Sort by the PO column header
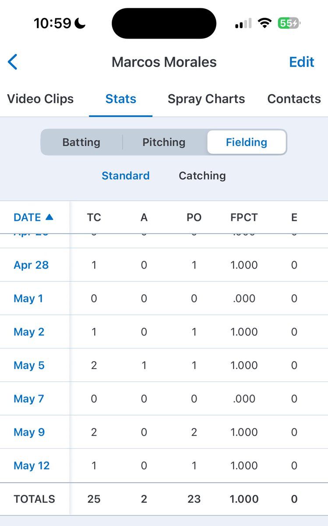This screenshot has width=328, height=526. pyautogui.click(x=194, y=217)
